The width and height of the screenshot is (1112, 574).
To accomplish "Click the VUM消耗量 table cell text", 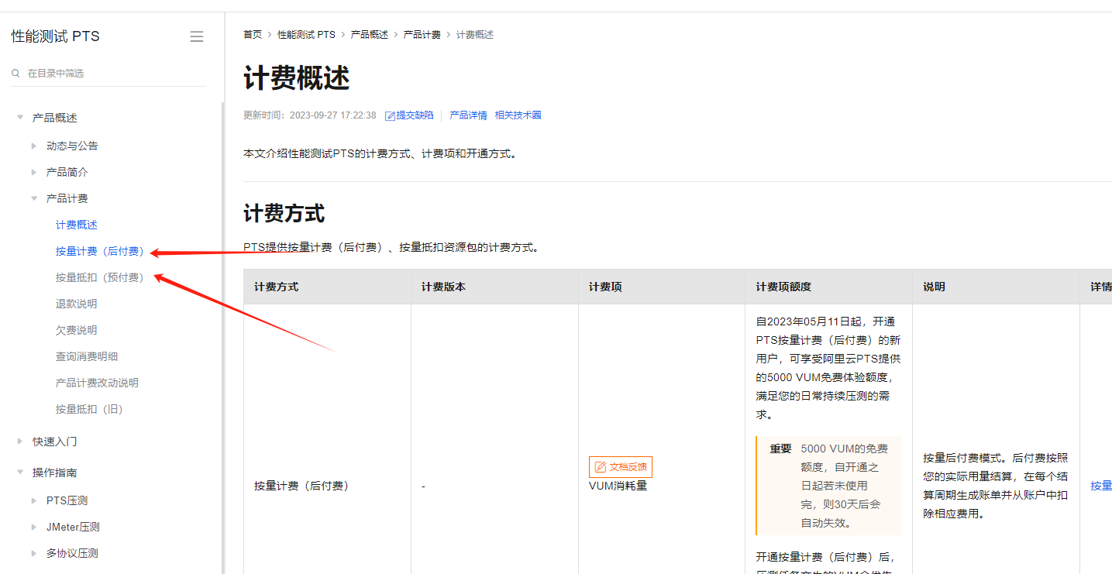I will pos(618,486).
